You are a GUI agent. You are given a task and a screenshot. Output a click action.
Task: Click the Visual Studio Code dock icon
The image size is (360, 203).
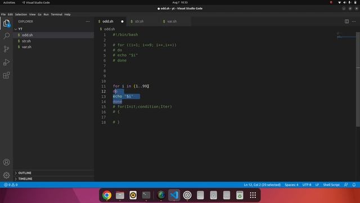tap(174, 195)
